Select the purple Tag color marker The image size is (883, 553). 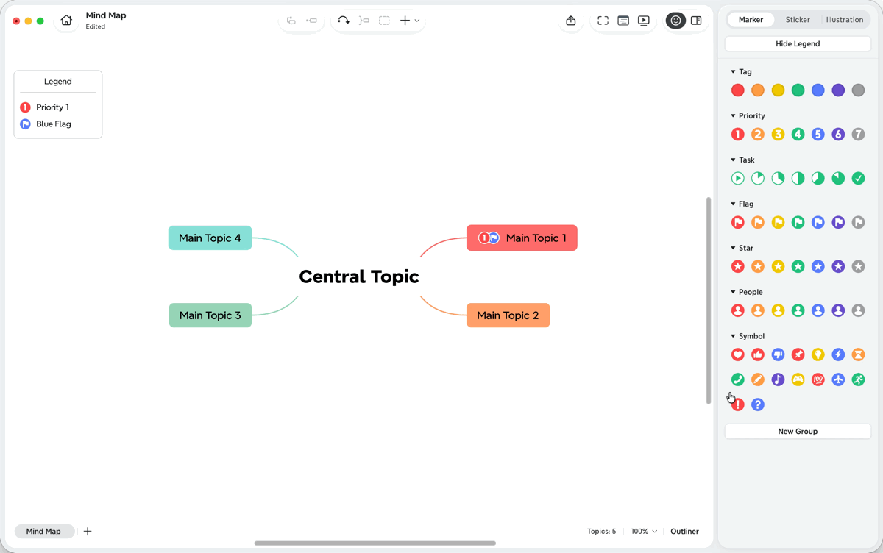click(838, 90)
